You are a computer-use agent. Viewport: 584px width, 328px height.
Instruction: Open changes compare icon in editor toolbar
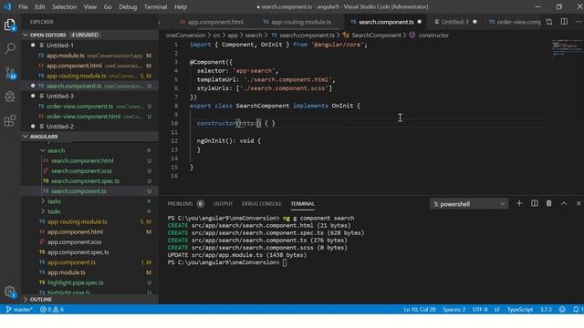tap(549, 22)
